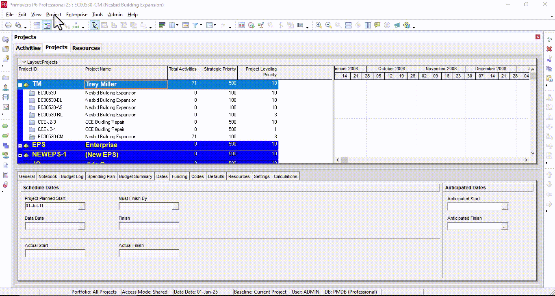Open the Must Finish By date picker

point(176,206)
